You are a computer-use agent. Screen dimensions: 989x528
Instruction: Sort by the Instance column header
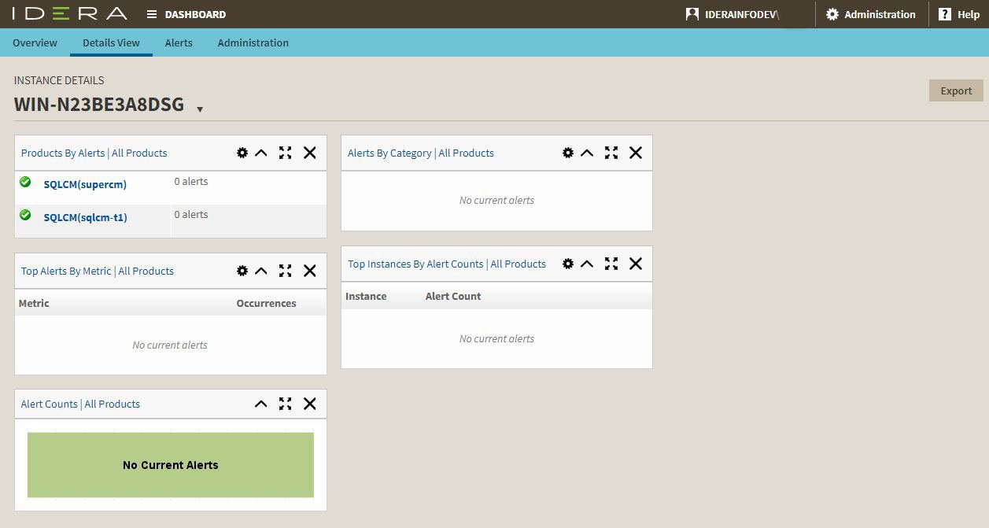[x=366, y=296]
